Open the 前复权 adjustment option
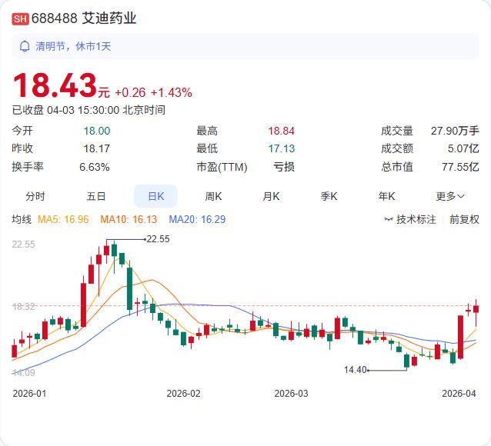Viewport: 491px width, 446px height. coord(464,219)
